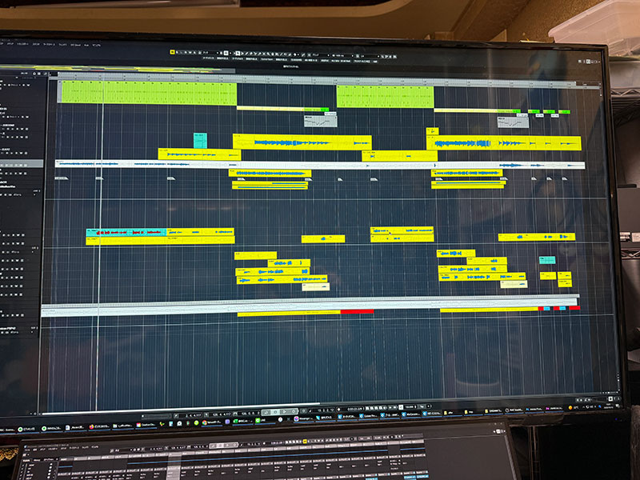
Task: Select the first gray automation clip below the green clips
Action: point(321,122)
